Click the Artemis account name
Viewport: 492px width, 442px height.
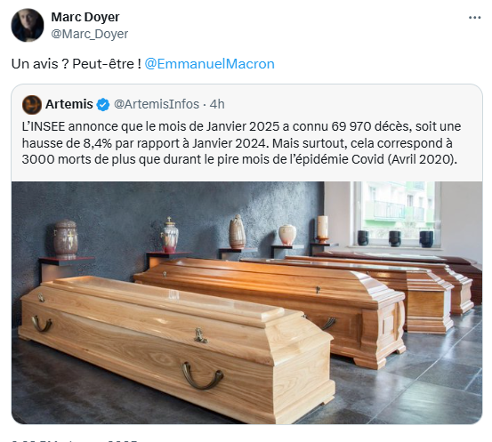pyautogui.click(x=69, y=104)
